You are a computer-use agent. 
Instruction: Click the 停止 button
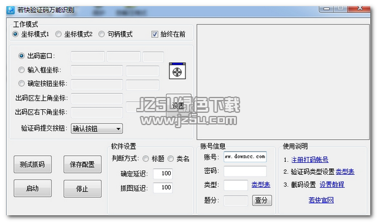pos(82,188)
